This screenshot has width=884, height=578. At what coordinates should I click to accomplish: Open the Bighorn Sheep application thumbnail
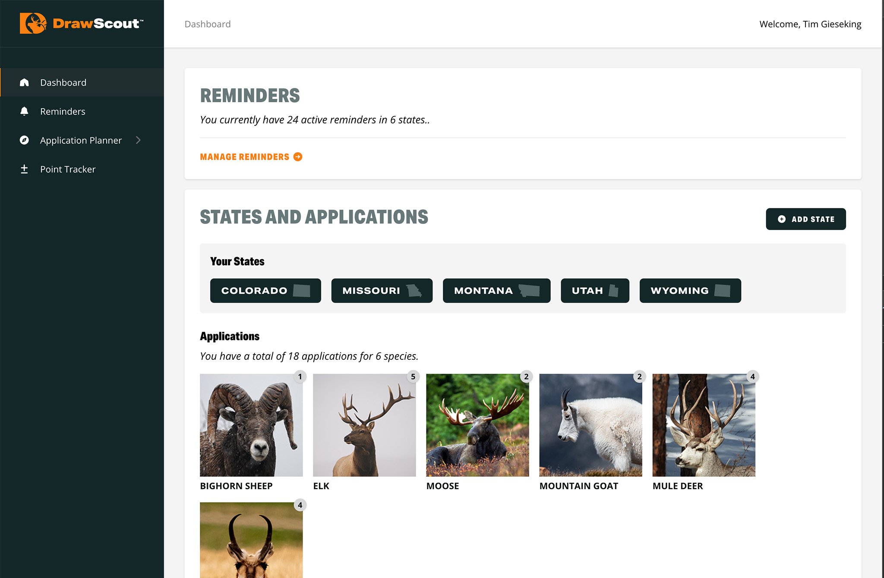[x=251, y=425]
